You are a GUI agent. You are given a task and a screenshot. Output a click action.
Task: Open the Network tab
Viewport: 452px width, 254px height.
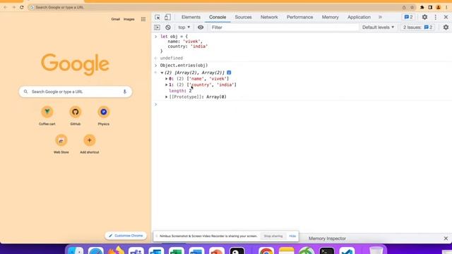tap(269, 17)
